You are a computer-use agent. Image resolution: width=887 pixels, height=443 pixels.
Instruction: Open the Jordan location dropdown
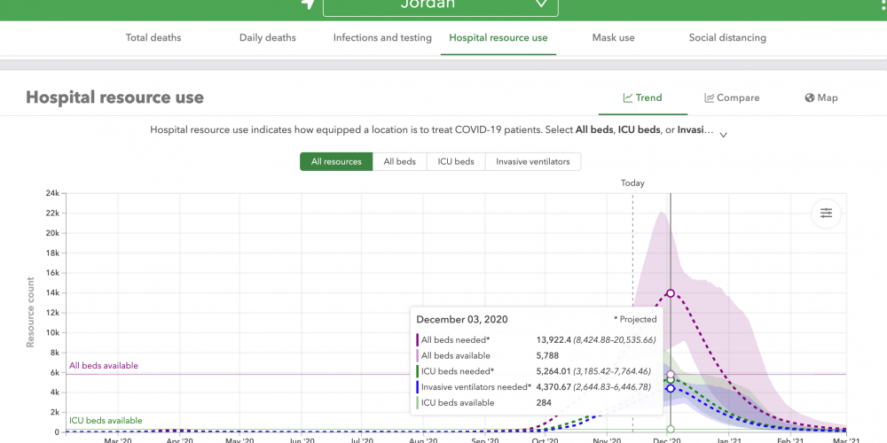pos(441,5)
